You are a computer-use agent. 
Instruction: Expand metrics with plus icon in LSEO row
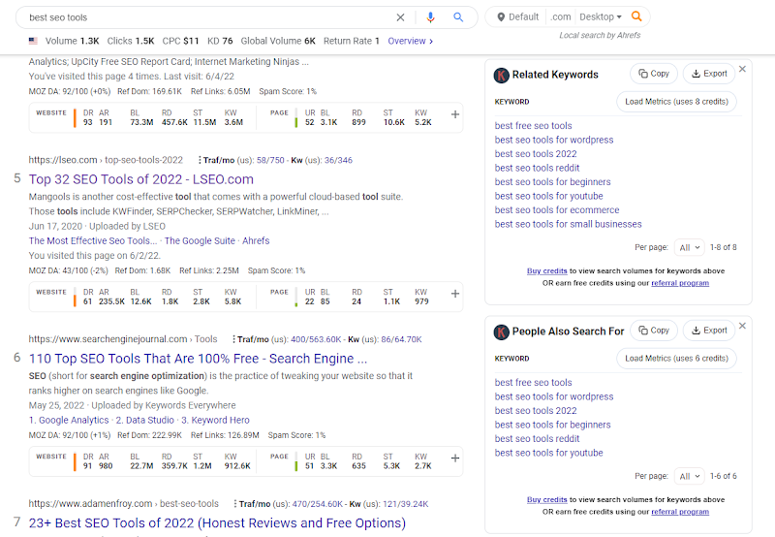tap(455, 294)
